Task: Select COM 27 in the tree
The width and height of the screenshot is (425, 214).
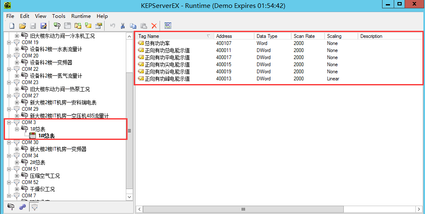Action: click(30, 96)
